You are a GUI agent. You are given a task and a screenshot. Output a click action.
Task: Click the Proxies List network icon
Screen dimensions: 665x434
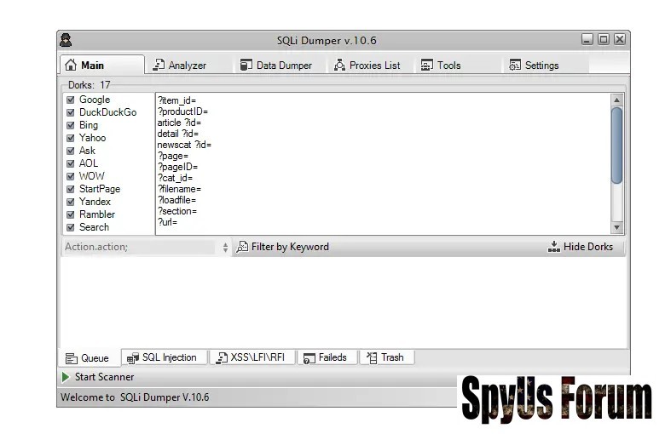(339, 66)
